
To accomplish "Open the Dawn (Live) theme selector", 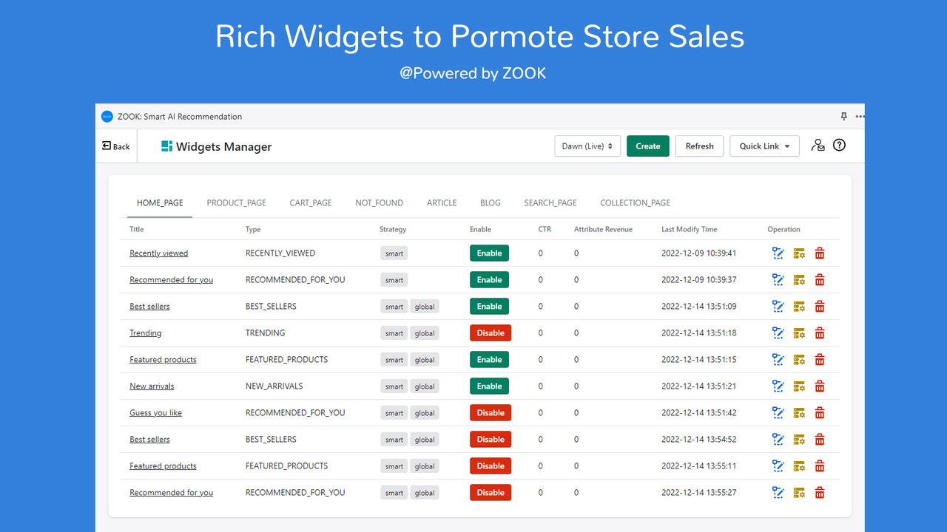I will tap(587, 146).
